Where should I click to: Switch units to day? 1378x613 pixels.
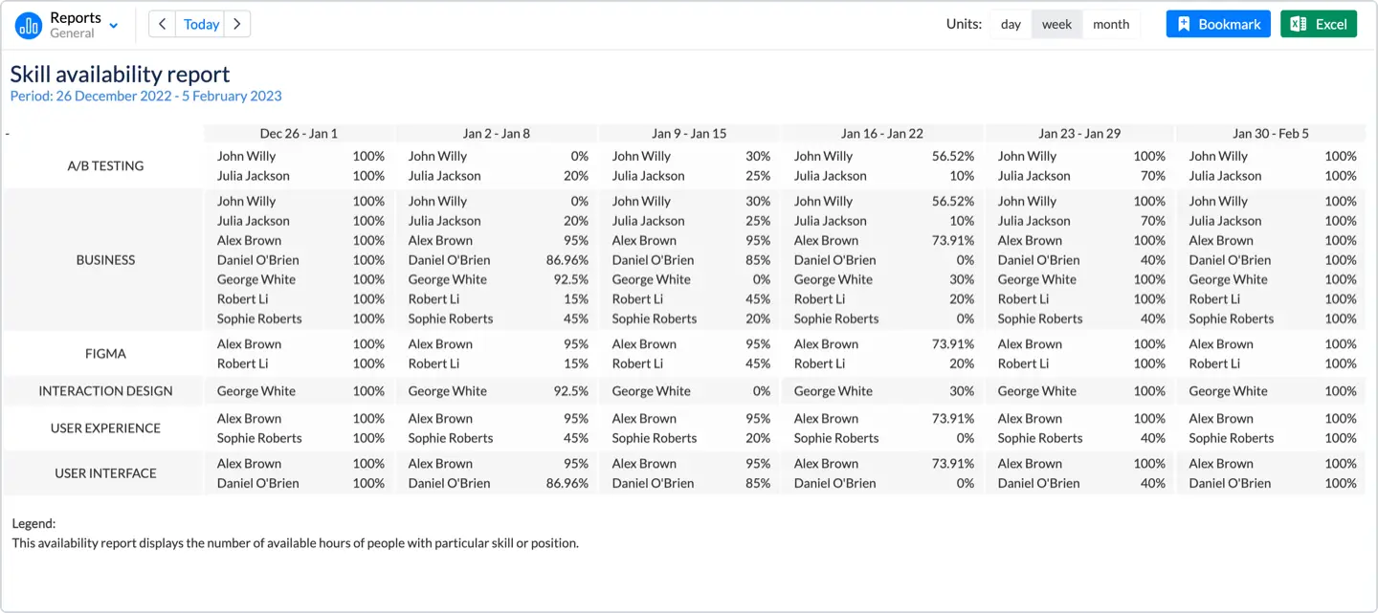coord(1011,24)
